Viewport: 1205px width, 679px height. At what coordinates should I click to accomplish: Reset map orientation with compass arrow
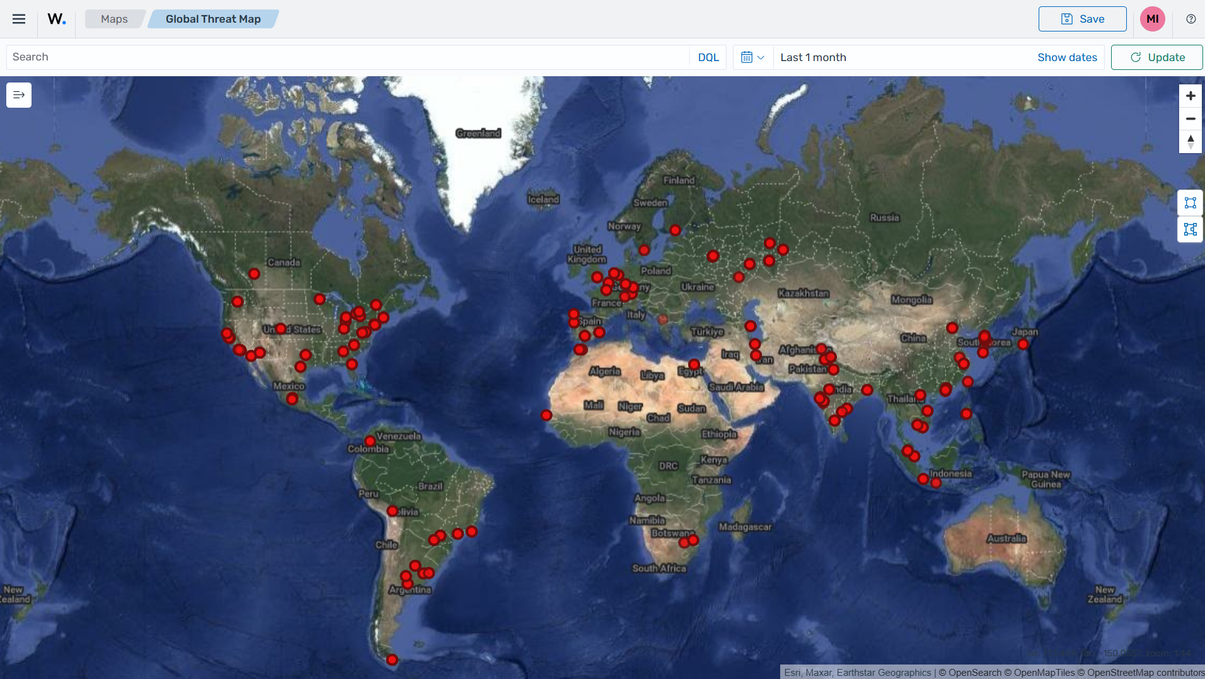point(1191,142)
